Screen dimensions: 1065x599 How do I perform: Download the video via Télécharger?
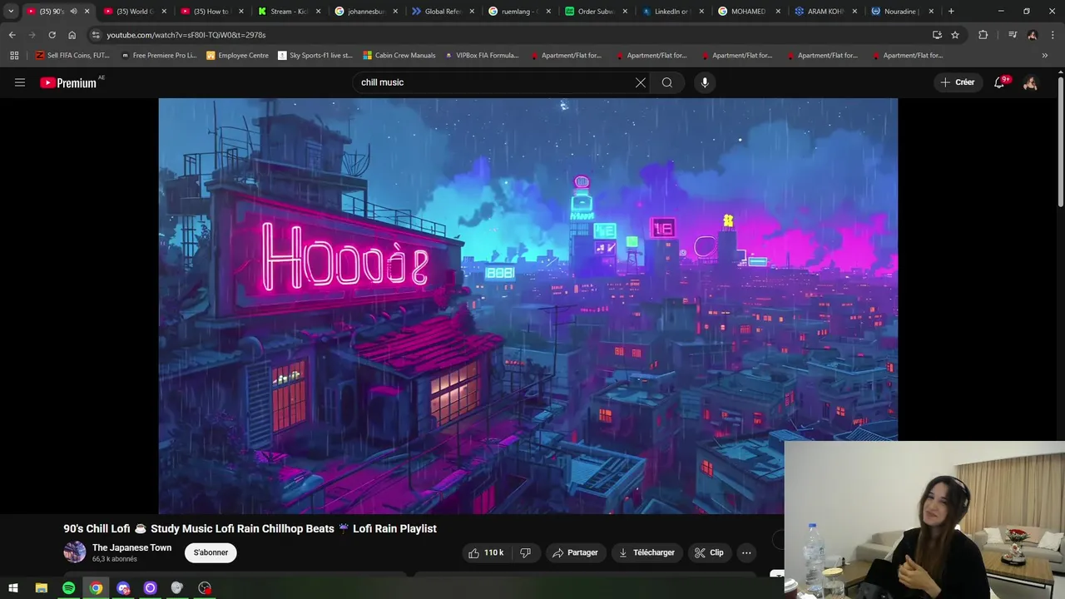point(646,552)
